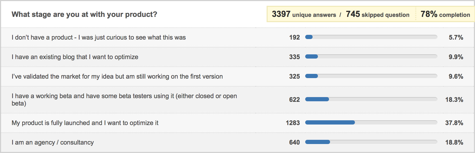Click the 1283 response count
475x153 pixels.
[293, 123]
